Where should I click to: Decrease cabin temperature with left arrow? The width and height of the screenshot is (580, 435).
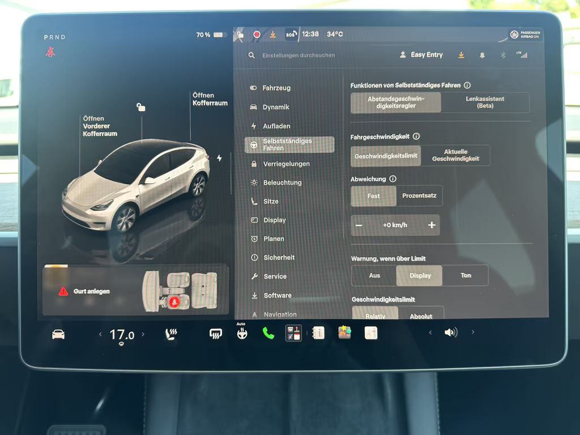pyautogui.click(x=100, y=334)
